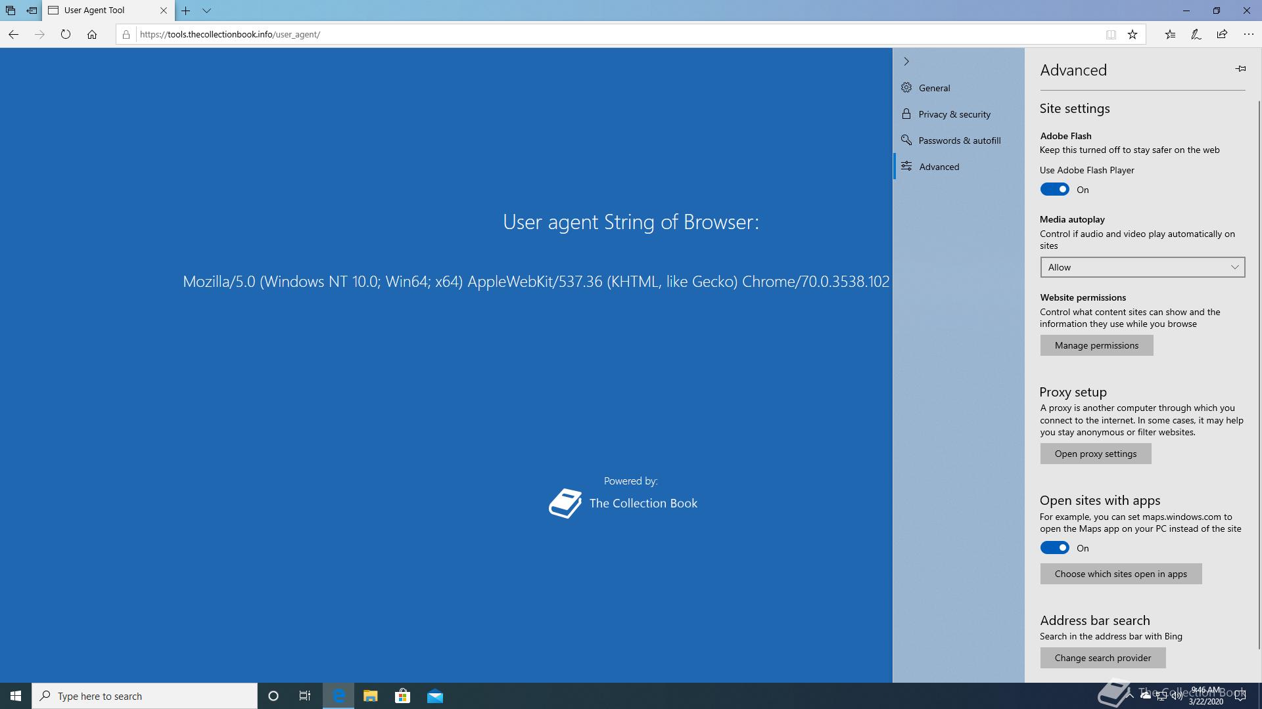Open Reading view icon in address bar
Image resolution: width=1262 pixels, height=709 pixels.
(1111, 34)
